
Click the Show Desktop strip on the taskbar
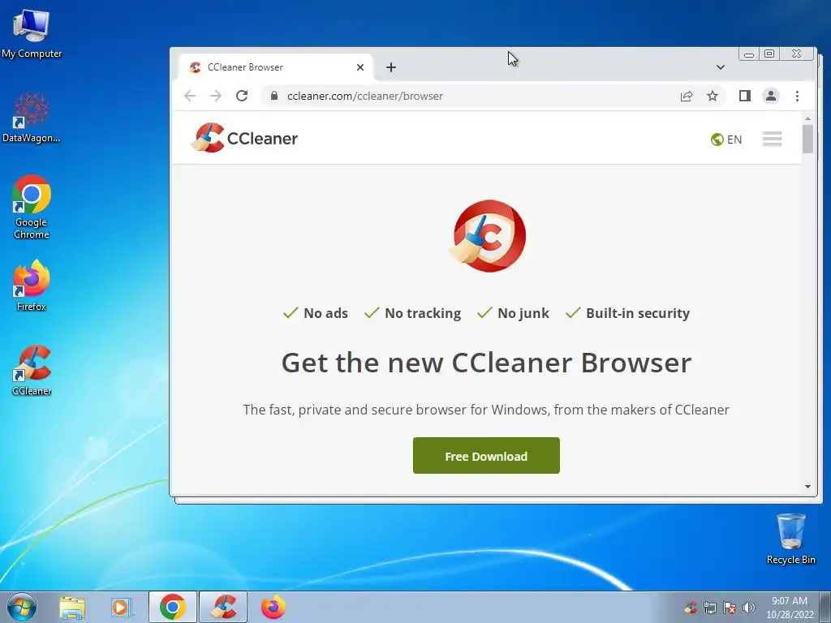click(x=825, y=607)
